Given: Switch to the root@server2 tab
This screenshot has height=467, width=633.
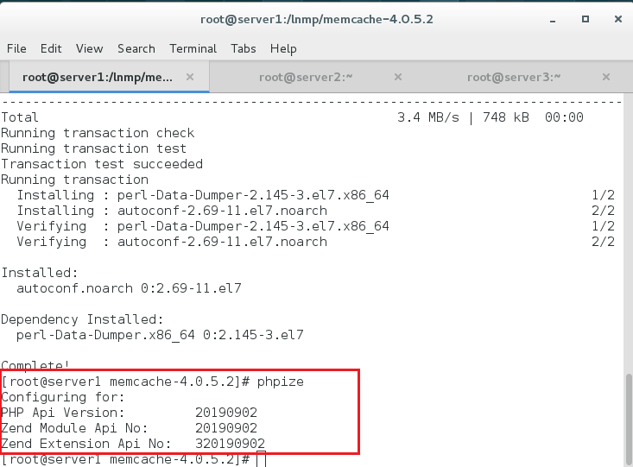Looking at the screenshot, I should [306, 77].
